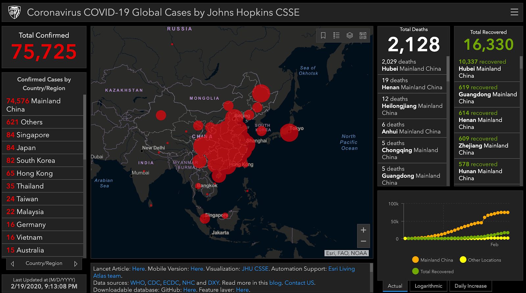Viewport: 526px width, 293px height.
Task: Switch chart to Actual tab
Action: (395, 286)
